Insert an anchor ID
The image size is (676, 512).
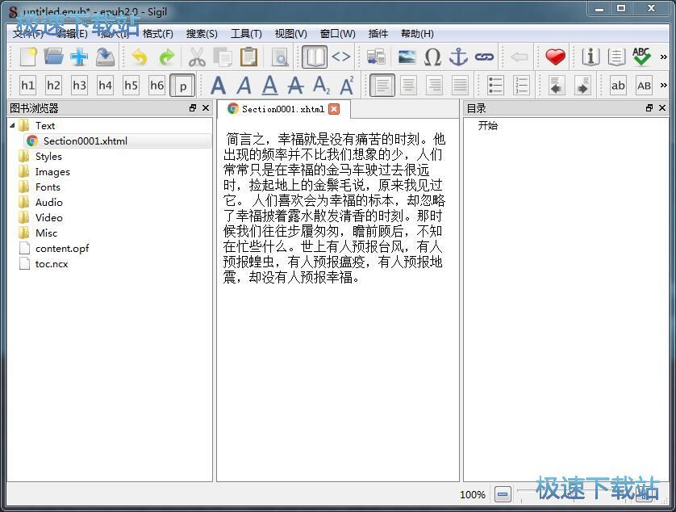(x=458, y=57)
